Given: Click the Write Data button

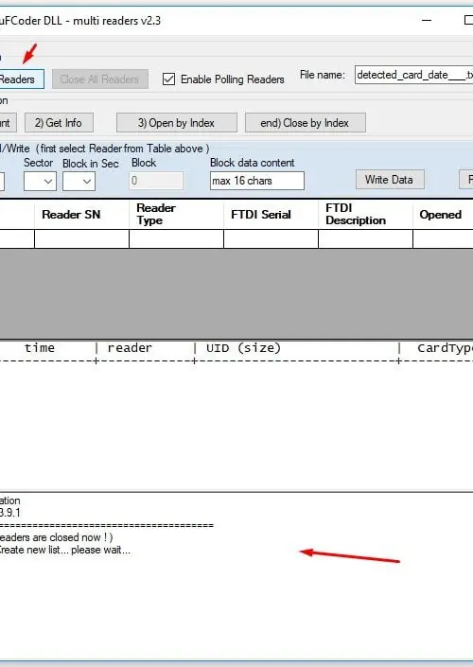Looking at the screenshot, I should pyautogui.click(x=390, y=180).
